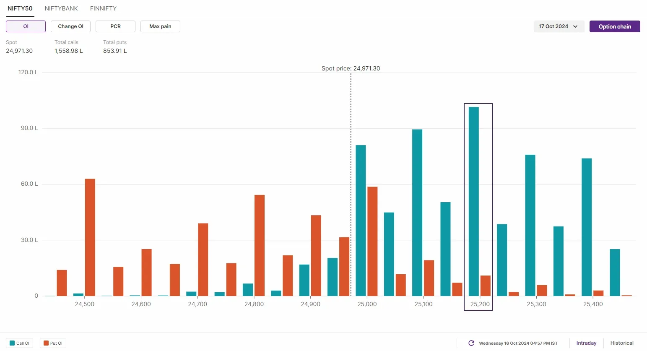Click the Wednesday 16 Oct 2024 timestamp
Image resolution: width=647 pixels, height=351 pixels.
tap(518, 343)
